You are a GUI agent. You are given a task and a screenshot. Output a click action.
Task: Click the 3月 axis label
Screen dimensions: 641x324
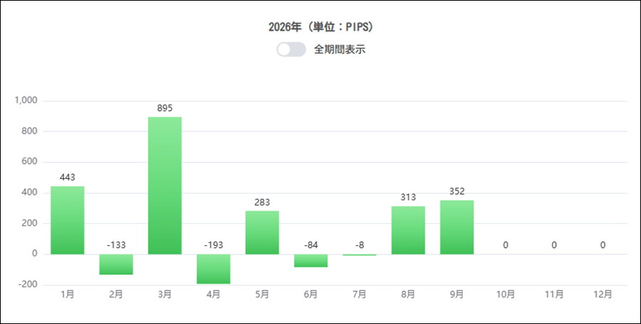click(165, 294)
